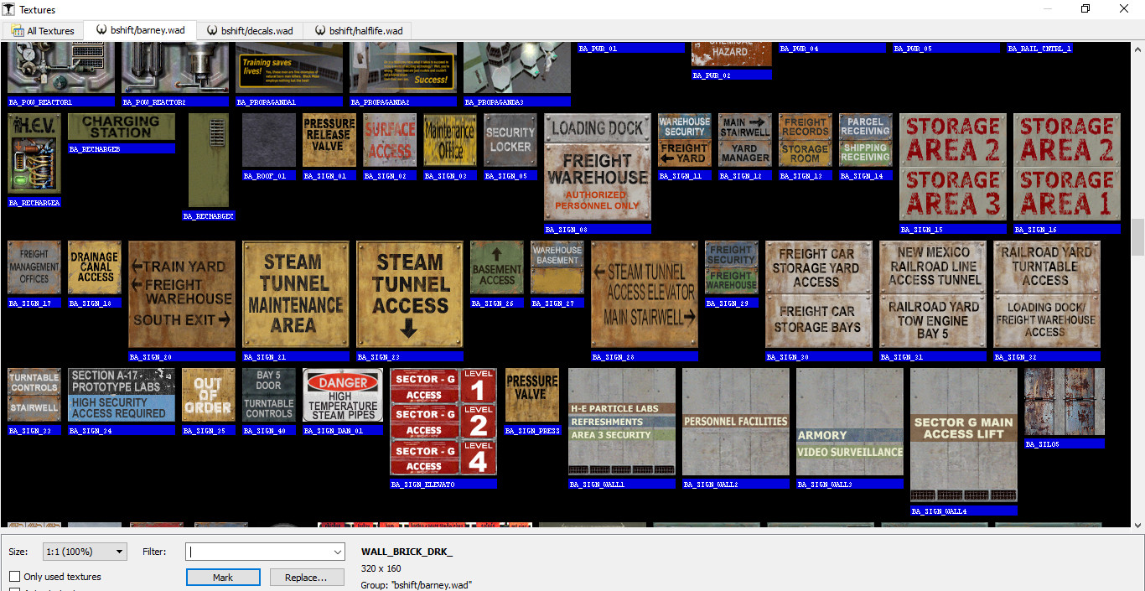
Task: Enable the Only used textures checkbox
Action: coord(15,577)
